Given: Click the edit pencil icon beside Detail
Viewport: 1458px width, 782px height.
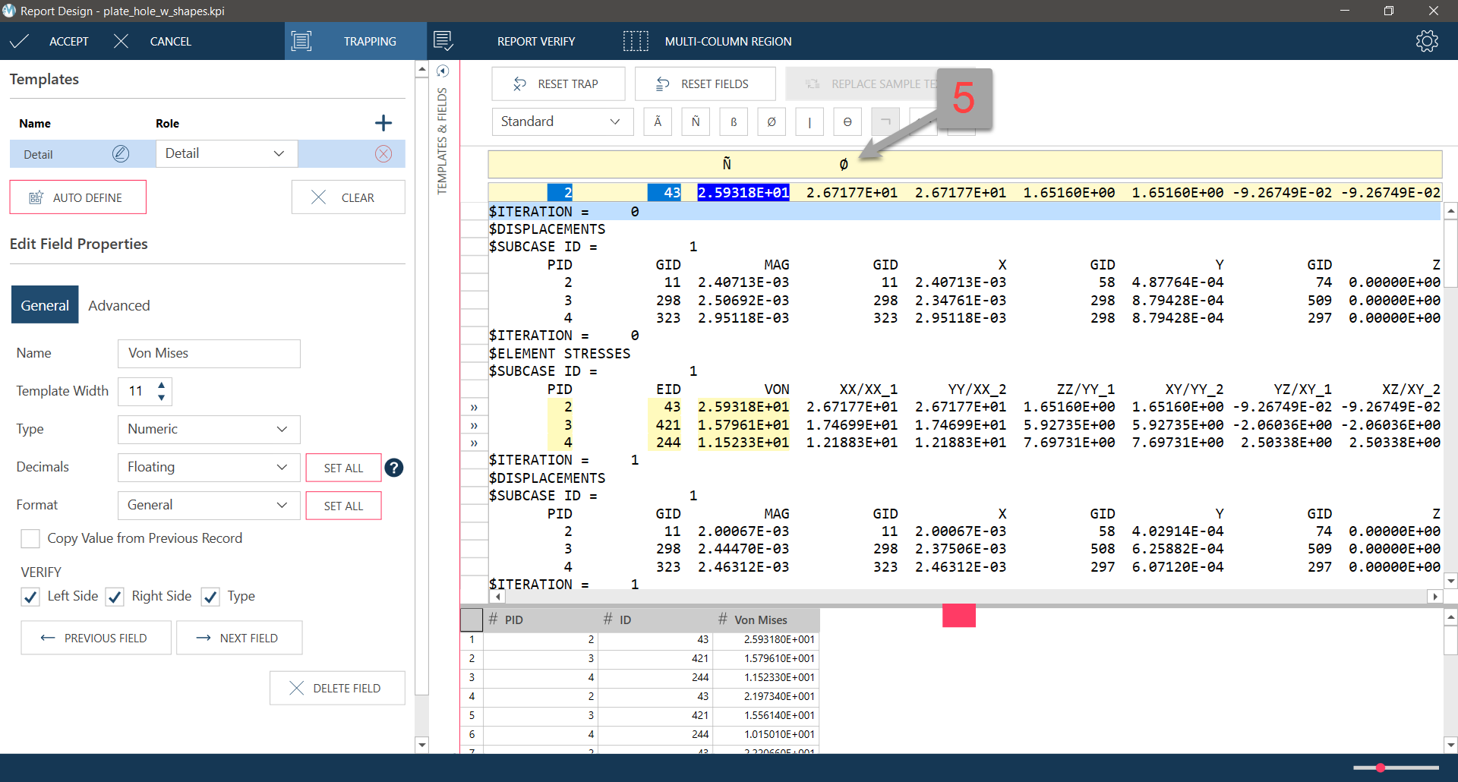Looking at the screenshot, I should pyautogui.click(x=121, y=154).
